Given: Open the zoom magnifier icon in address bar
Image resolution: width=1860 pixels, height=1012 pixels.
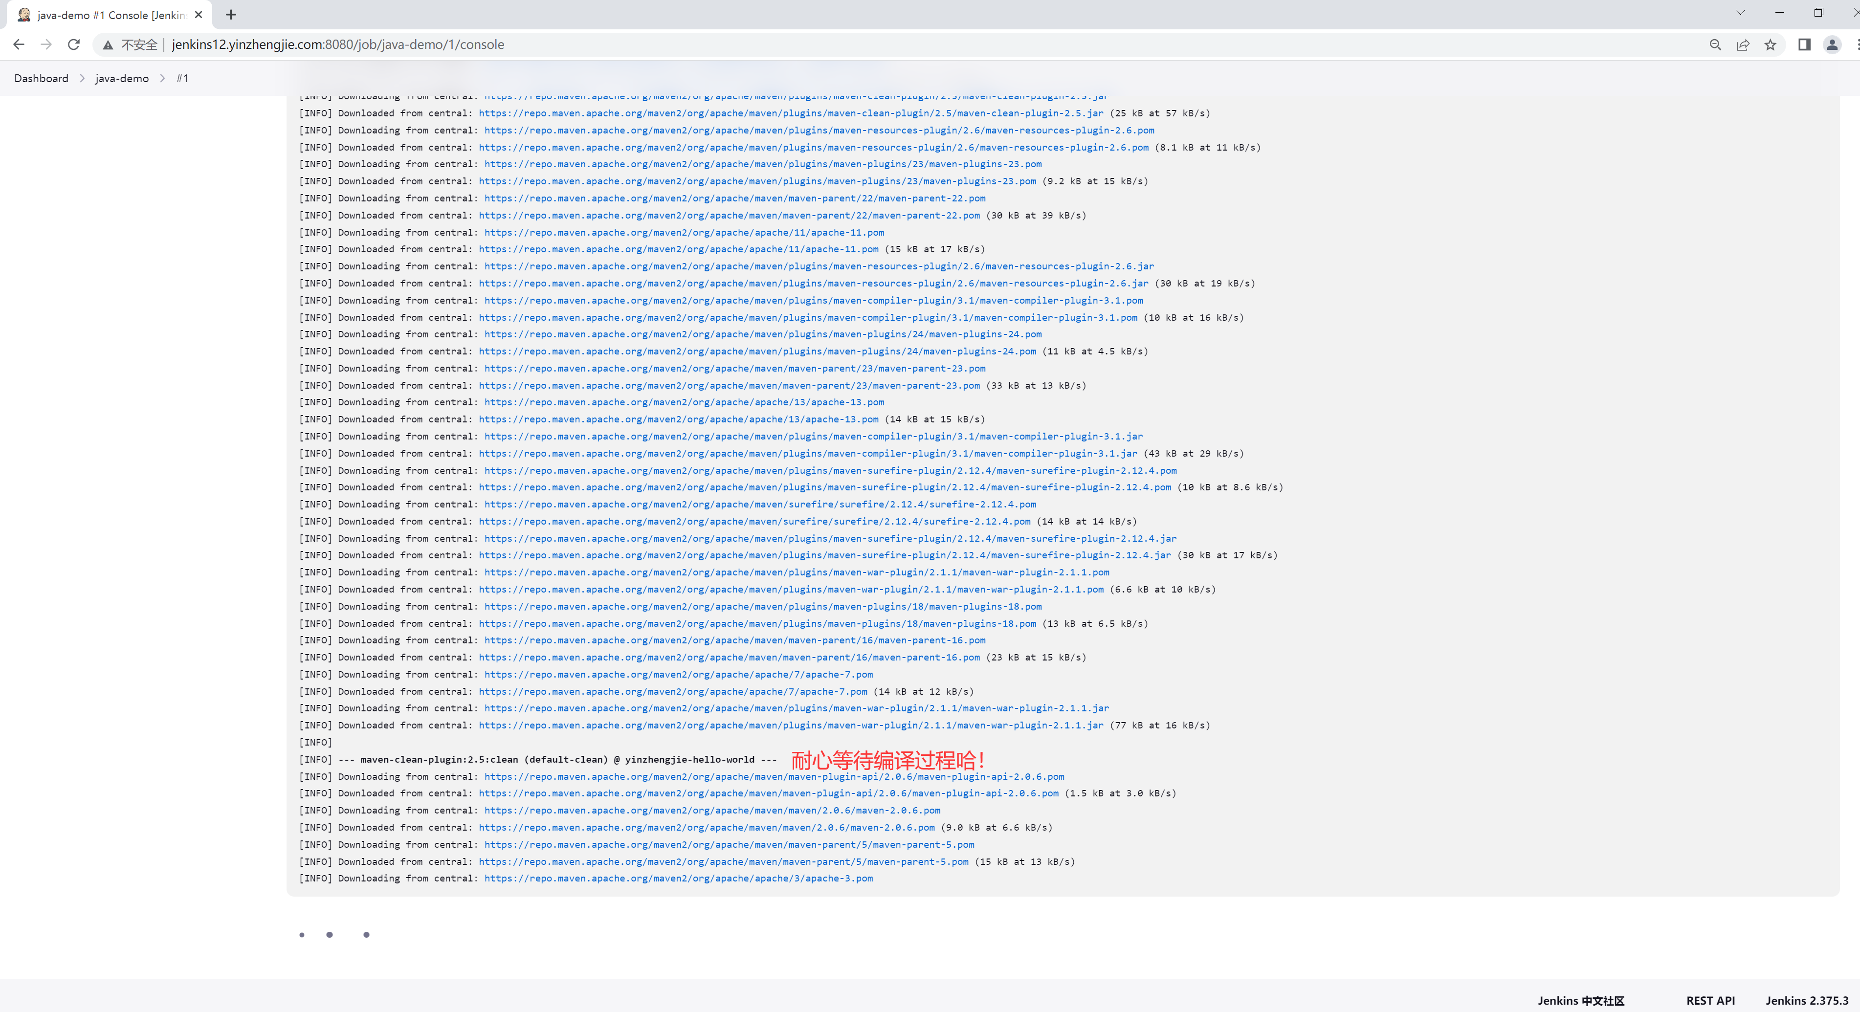Looking at the screenshot, I should [x=1716, y=45].
